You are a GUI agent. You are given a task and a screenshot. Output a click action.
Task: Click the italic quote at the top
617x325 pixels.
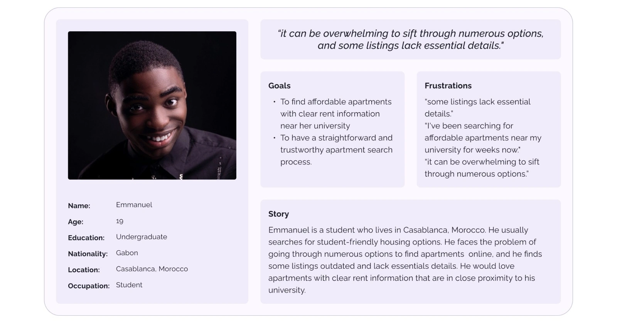tap(410, 39)
